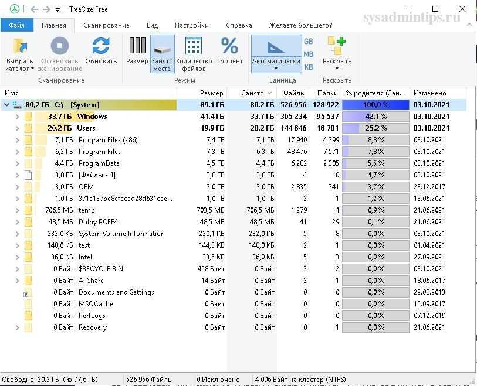
Task: Expand the Windows folder node
Action: [18, 117]
